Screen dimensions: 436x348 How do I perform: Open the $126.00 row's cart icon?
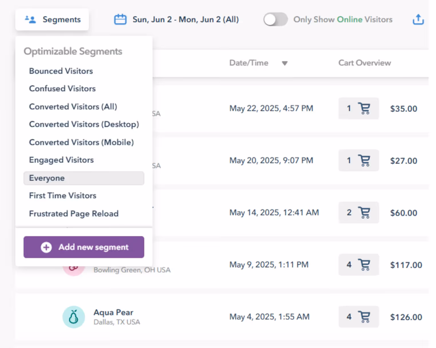(364, 317)
